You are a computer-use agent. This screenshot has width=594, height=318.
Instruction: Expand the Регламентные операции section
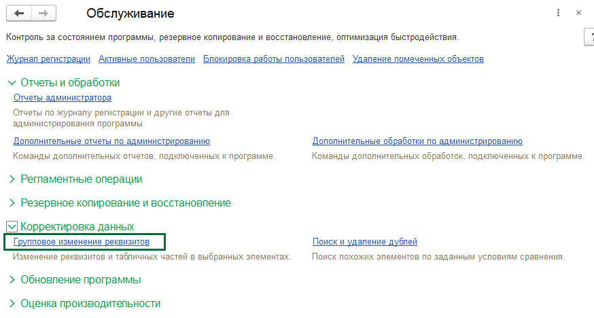point(75,179)
